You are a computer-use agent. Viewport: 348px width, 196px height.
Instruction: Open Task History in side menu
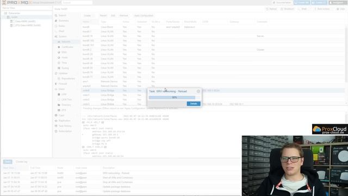point(65,126)
